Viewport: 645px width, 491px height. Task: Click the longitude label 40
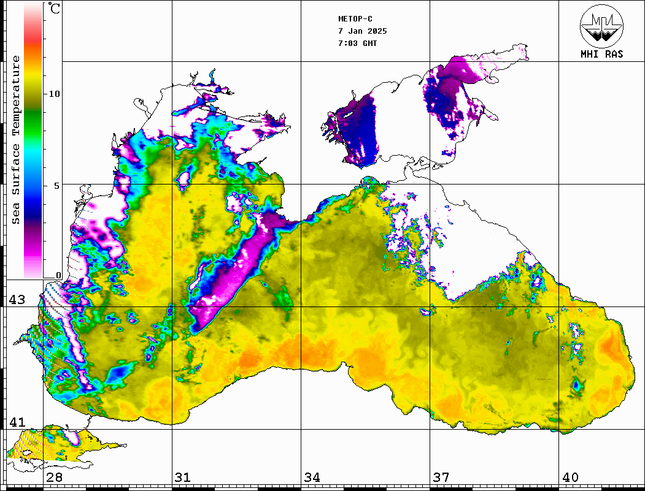point(570,478)
